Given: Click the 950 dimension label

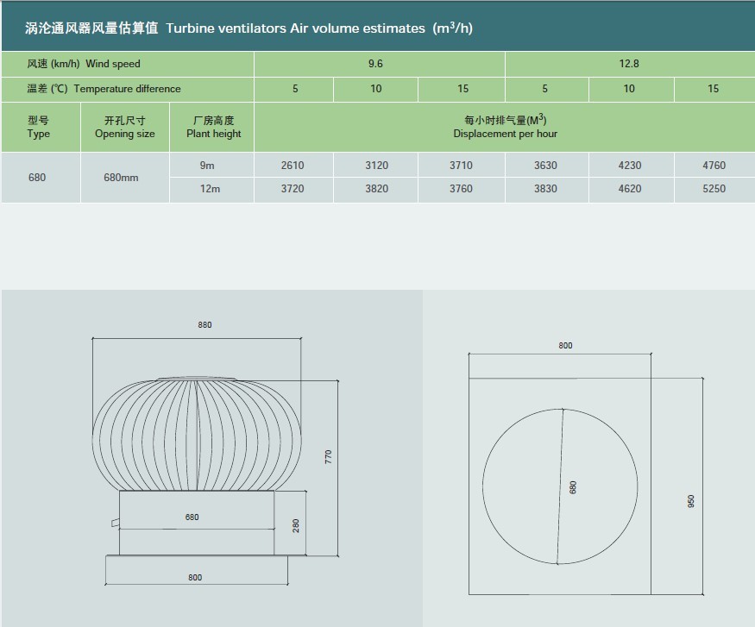Looking at the screenshot, I should point(691,501).
